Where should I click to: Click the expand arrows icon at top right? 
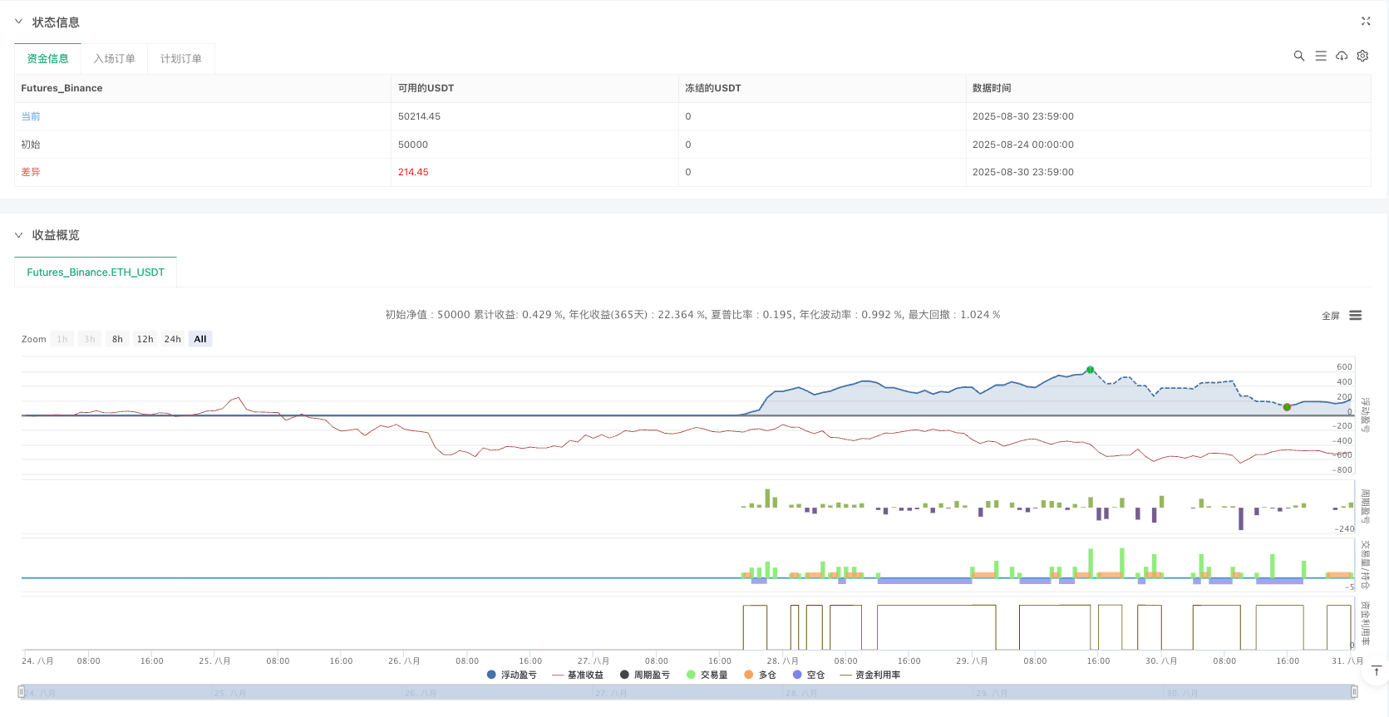[x=1366, y=22]
